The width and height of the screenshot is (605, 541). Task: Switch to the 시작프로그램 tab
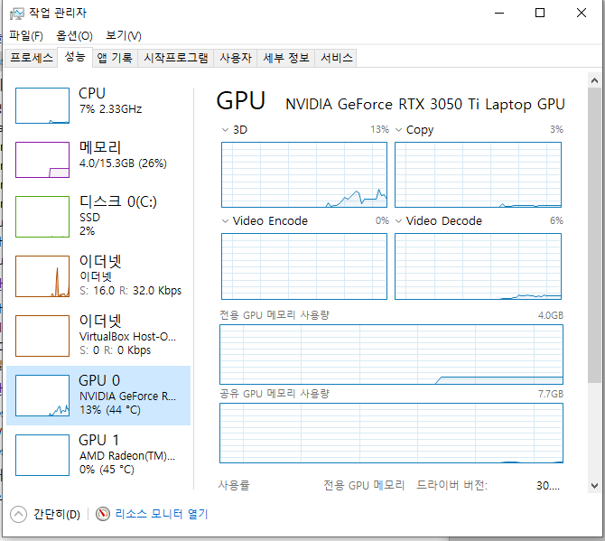tap(176, 58)
